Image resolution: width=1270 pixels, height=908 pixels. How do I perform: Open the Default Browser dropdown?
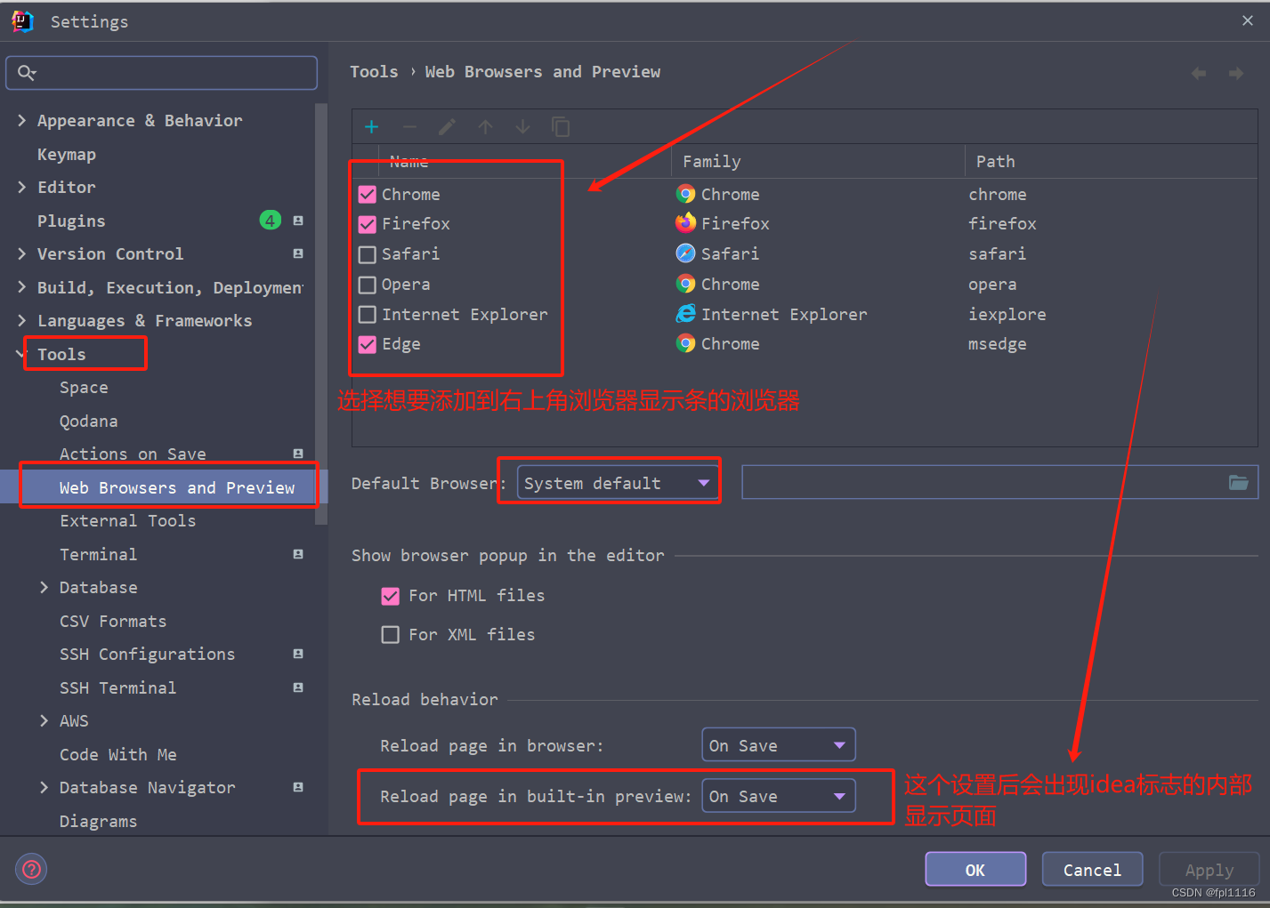pos(618,483)
